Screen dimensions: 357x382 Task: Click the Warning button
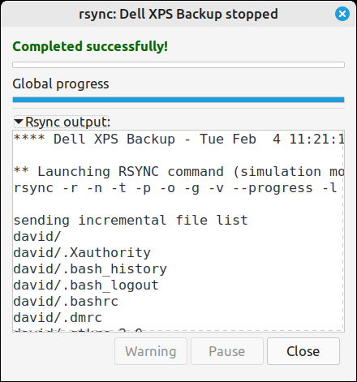pos(151,351)
